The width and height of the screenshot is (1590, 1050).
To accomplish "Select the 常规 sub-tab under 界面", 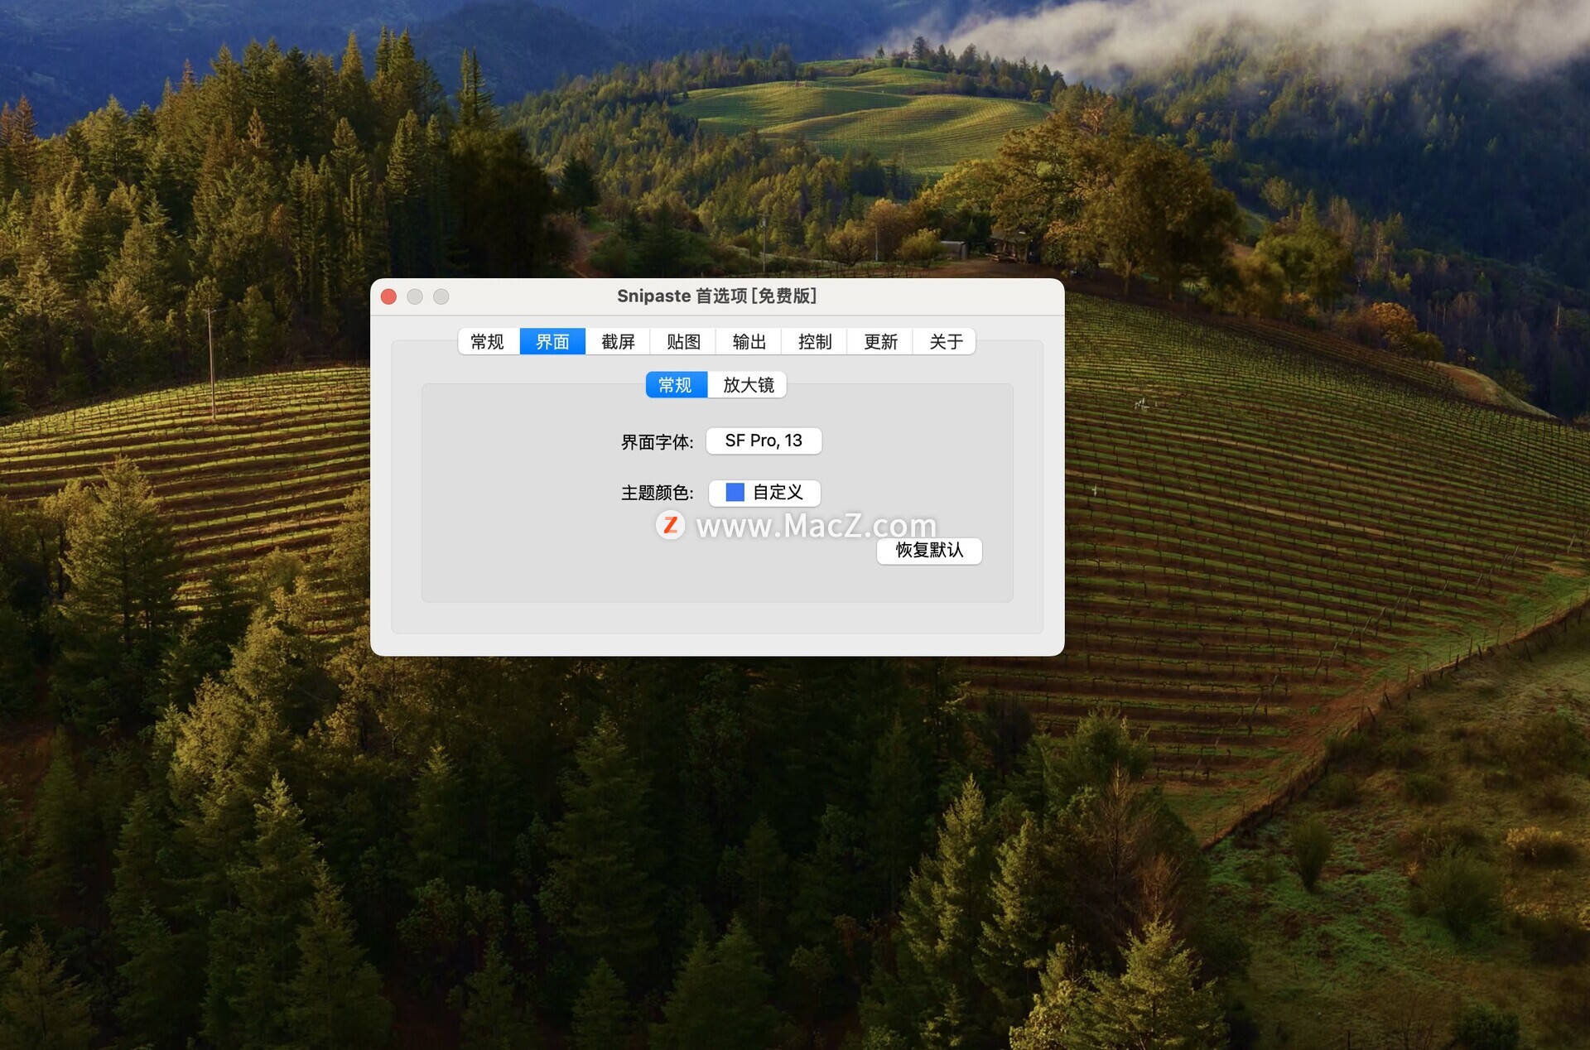I will pyautogui.click(x=676, y=385).
